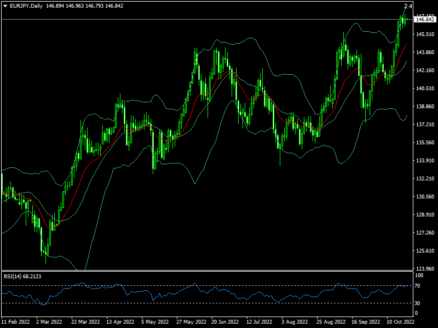
Task: Click the RSI scale value 100
Action: tap(419, 276)
